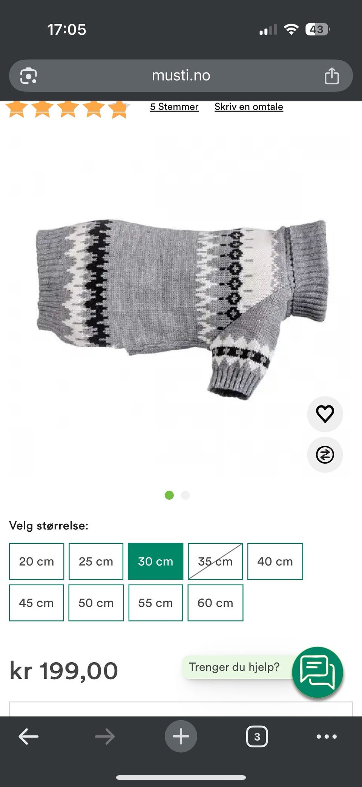The width and height of the screenshot is (362, 787).
Task: Open the tab switcher showing 3
Action: tap(257, 736)
